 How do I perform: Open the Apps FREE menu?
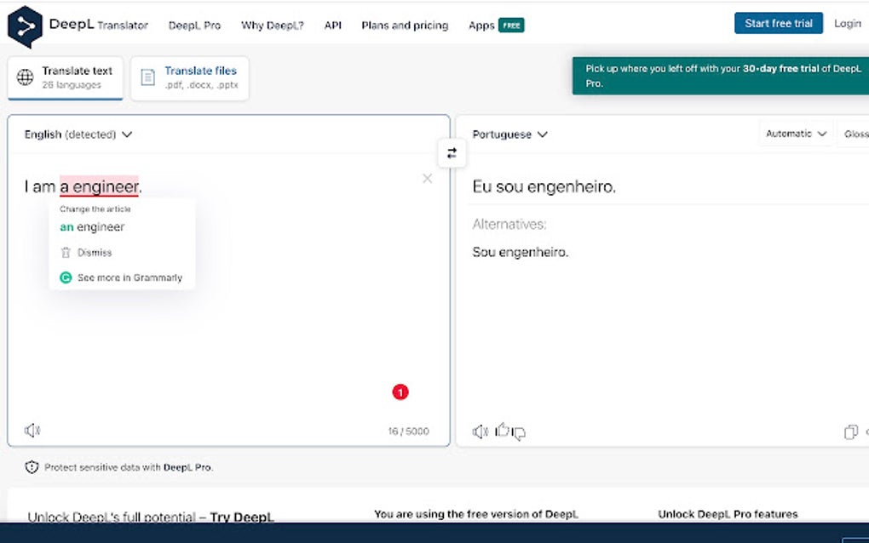point(496,26)
